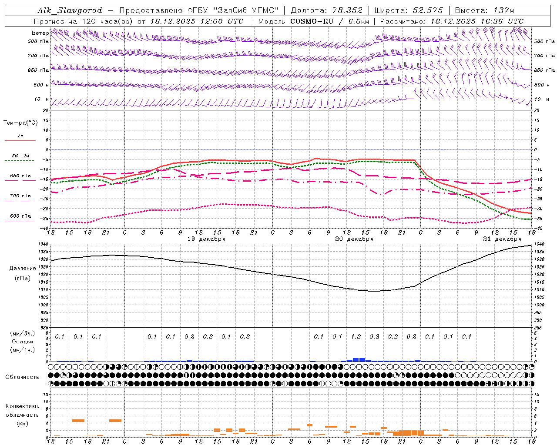557x445 pixels.
Task: Click the '19 декабря' date label
Action: click(x=206, y=239)
